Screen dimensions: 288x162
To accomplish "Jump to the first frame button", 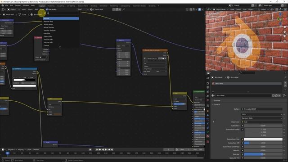I will (x=97, y=149).
